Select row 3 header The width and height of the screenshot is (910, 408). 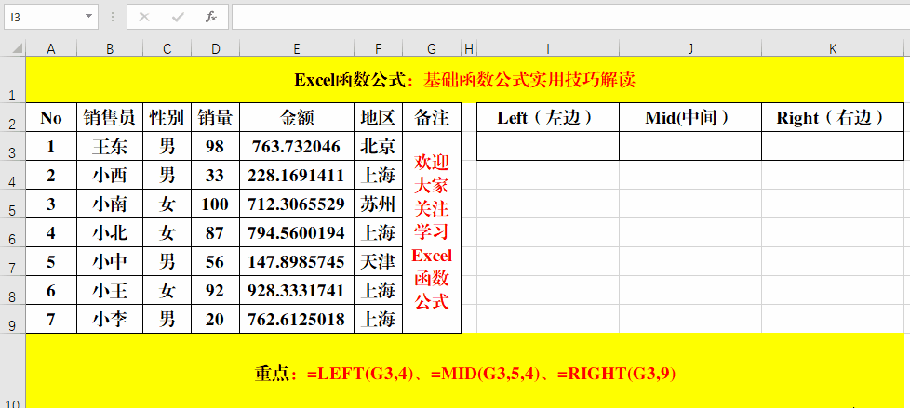point(13,146)
